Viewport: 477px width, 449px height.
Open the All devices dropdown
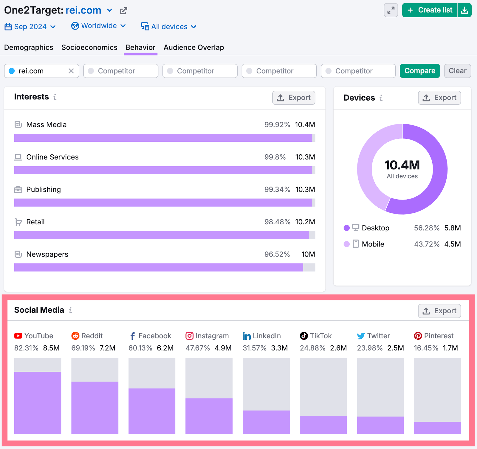tap(168, 27)
